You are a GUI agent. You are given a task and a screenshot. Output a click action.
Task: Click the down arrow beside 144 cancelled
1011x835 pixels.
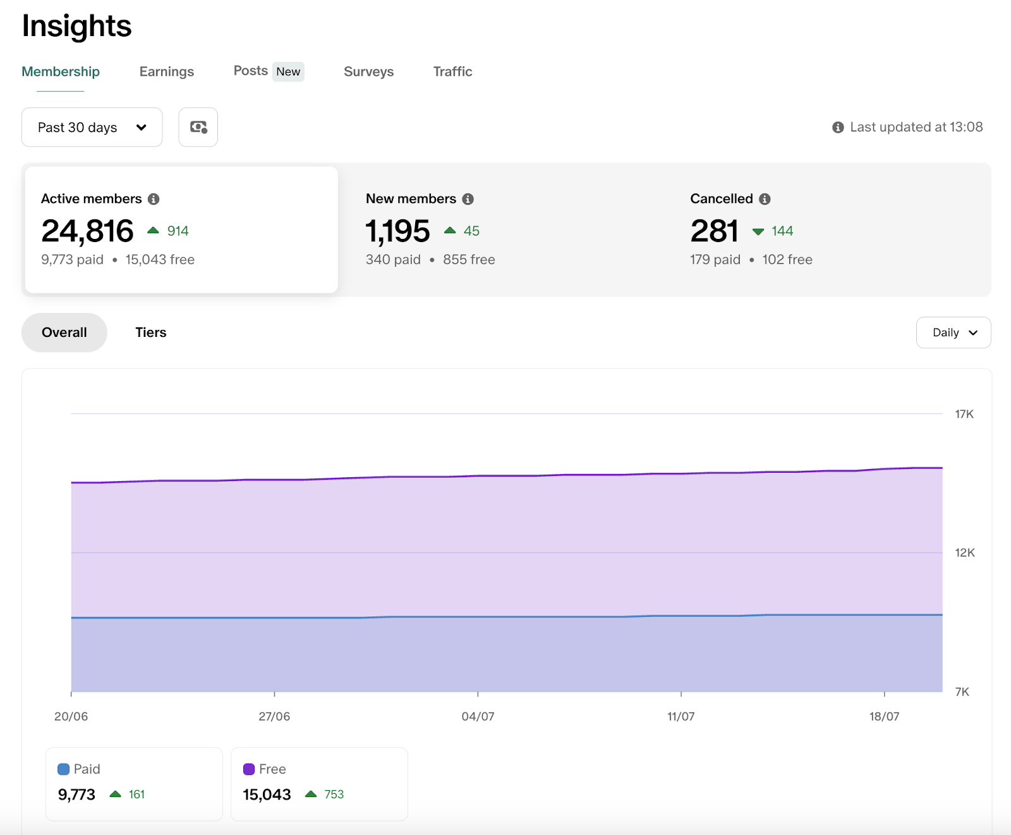click(758, 231)
